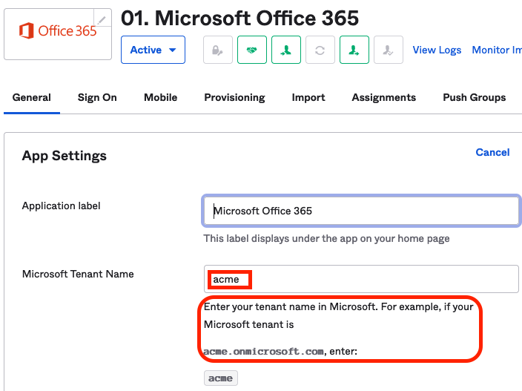Viewport: 522px width, 391px height.
Task: Click the pencil edit icon on logo
Action: [102, 19]
